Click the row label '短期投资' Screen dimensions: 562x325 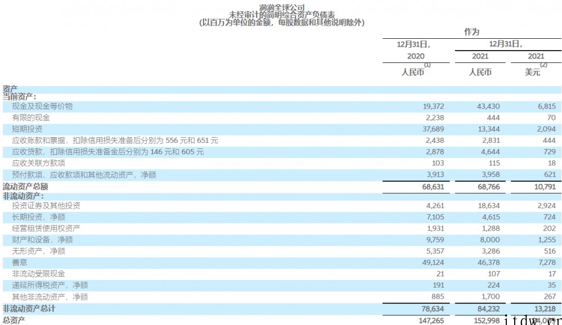click(x=27, y=129)
